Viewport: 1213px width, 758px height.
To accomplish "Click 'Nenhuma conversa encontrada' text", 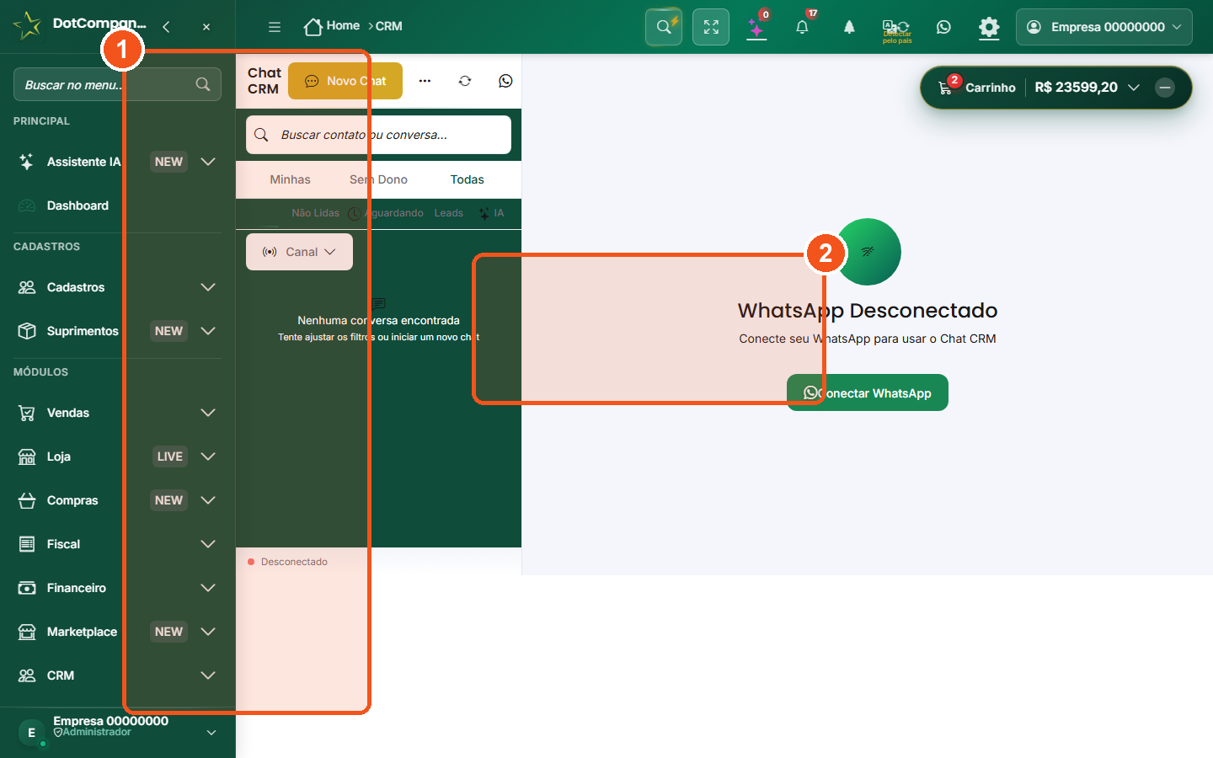I will (x=378, y=320).
